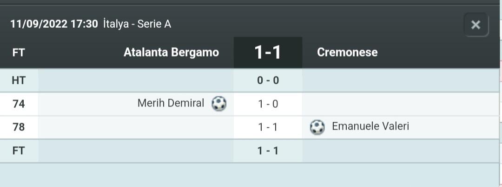
Task: Select the Cremonese team name
Action: tap(347, 52)
